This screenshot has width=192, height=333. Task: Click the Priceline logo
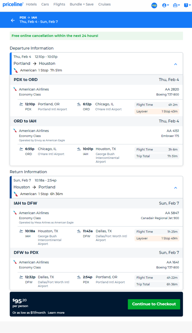point(13,4)
